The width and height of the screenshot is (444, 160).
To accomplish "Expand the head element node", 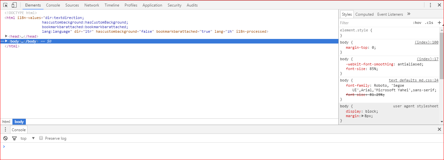I will [7, 36].
